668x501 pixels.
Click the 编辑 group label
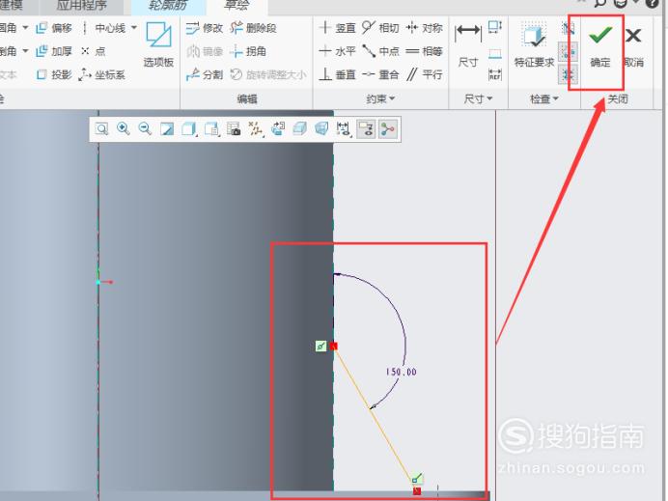247,98
